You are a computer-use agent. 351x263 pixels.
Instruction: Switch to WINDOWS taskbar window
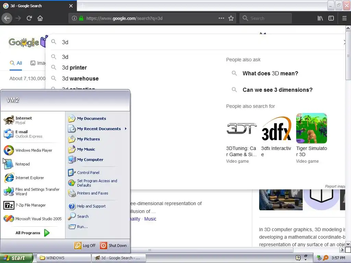click(63, 258)
